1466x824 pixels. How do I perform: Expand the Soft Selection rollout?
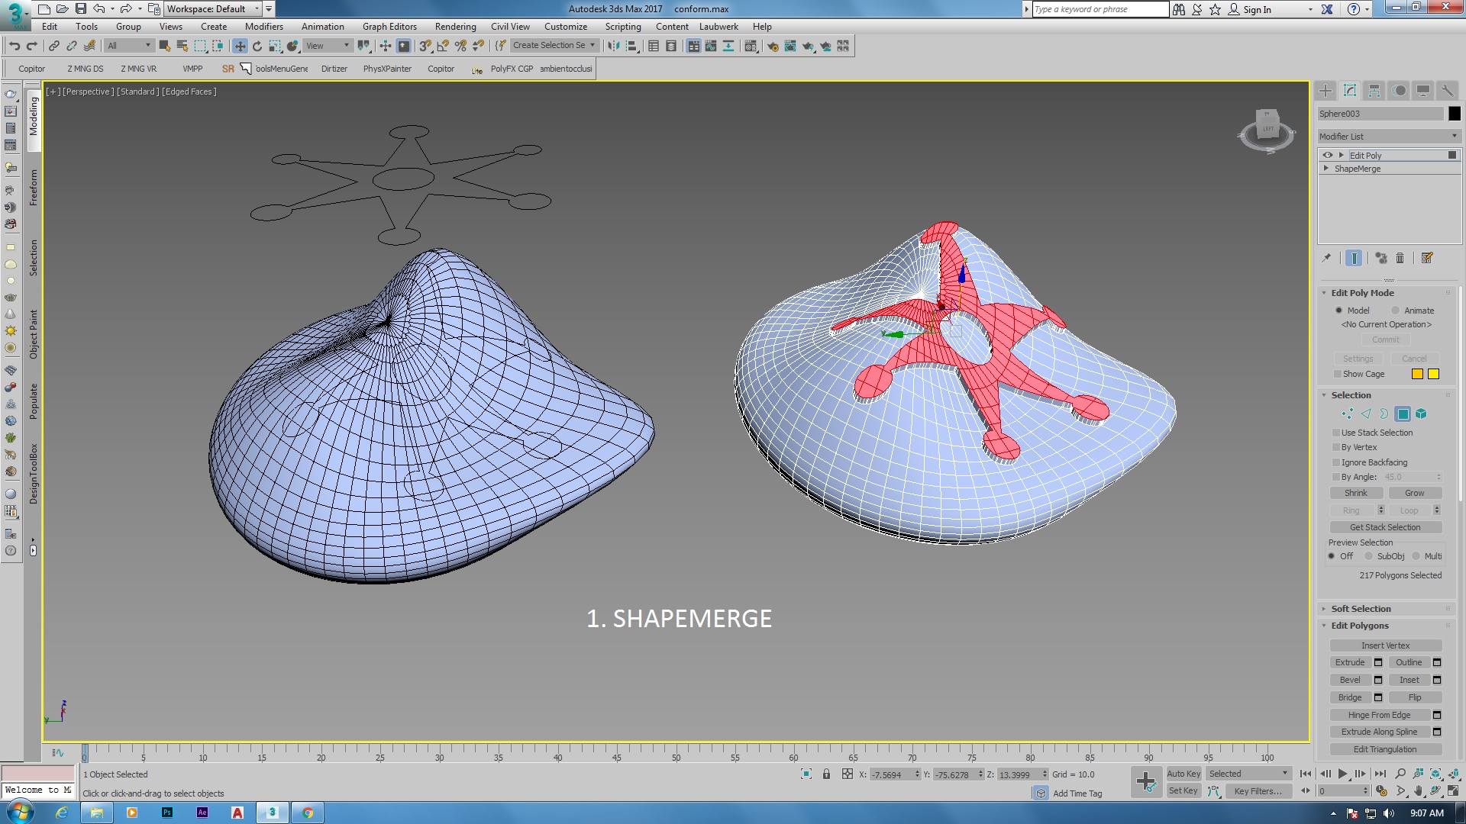(x=1361, y=609)
